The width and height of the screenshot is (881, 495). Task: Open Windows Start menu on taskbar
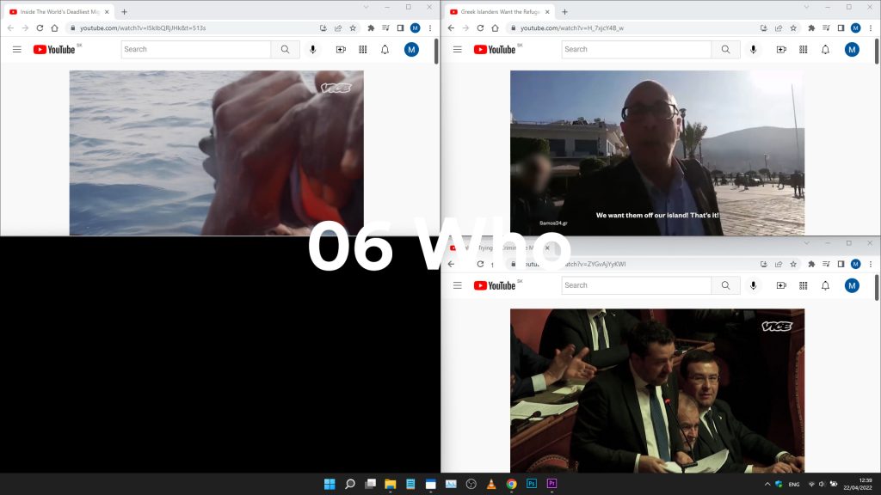coord(330,484)
